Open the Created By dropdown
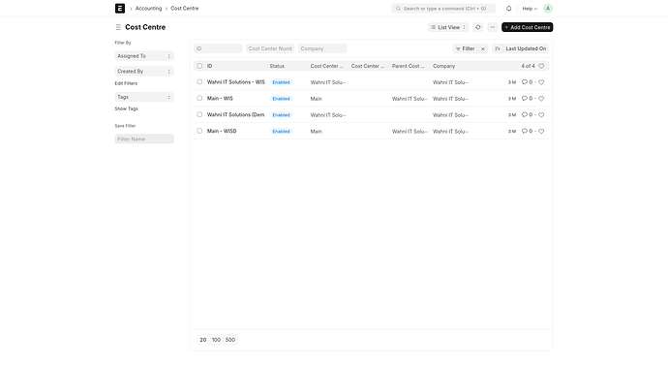 tap(144, 72)
